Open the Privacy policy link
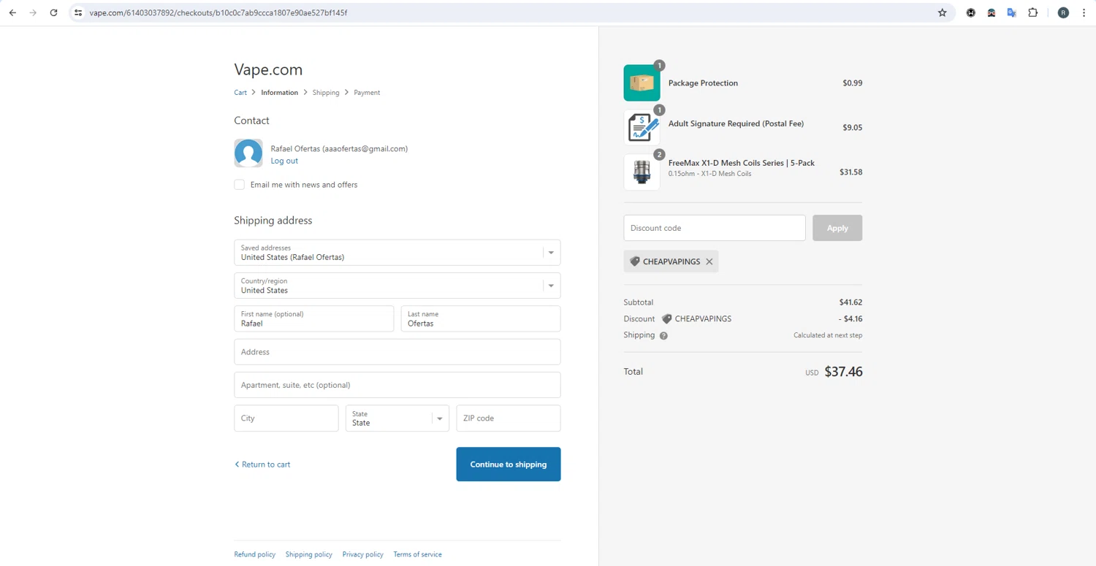This screenshot has height=566, width=1096. (x=363, y=554)
